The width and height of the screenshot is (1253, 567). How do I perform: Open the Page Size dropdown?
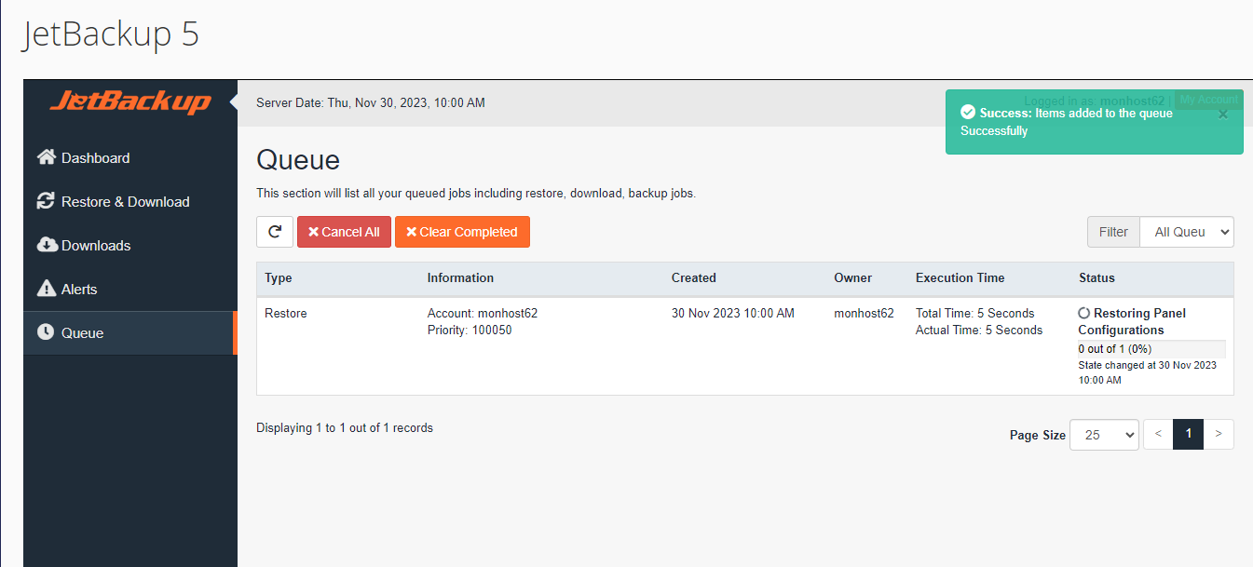(1104, 435)
